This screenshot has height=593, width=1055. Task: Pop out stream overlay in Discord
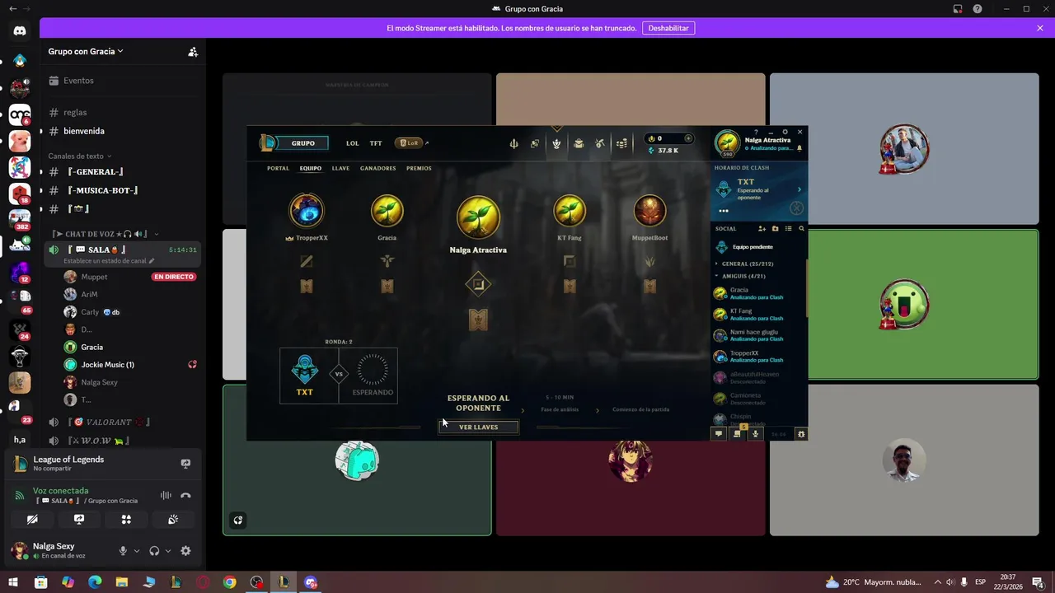(238, 520)
